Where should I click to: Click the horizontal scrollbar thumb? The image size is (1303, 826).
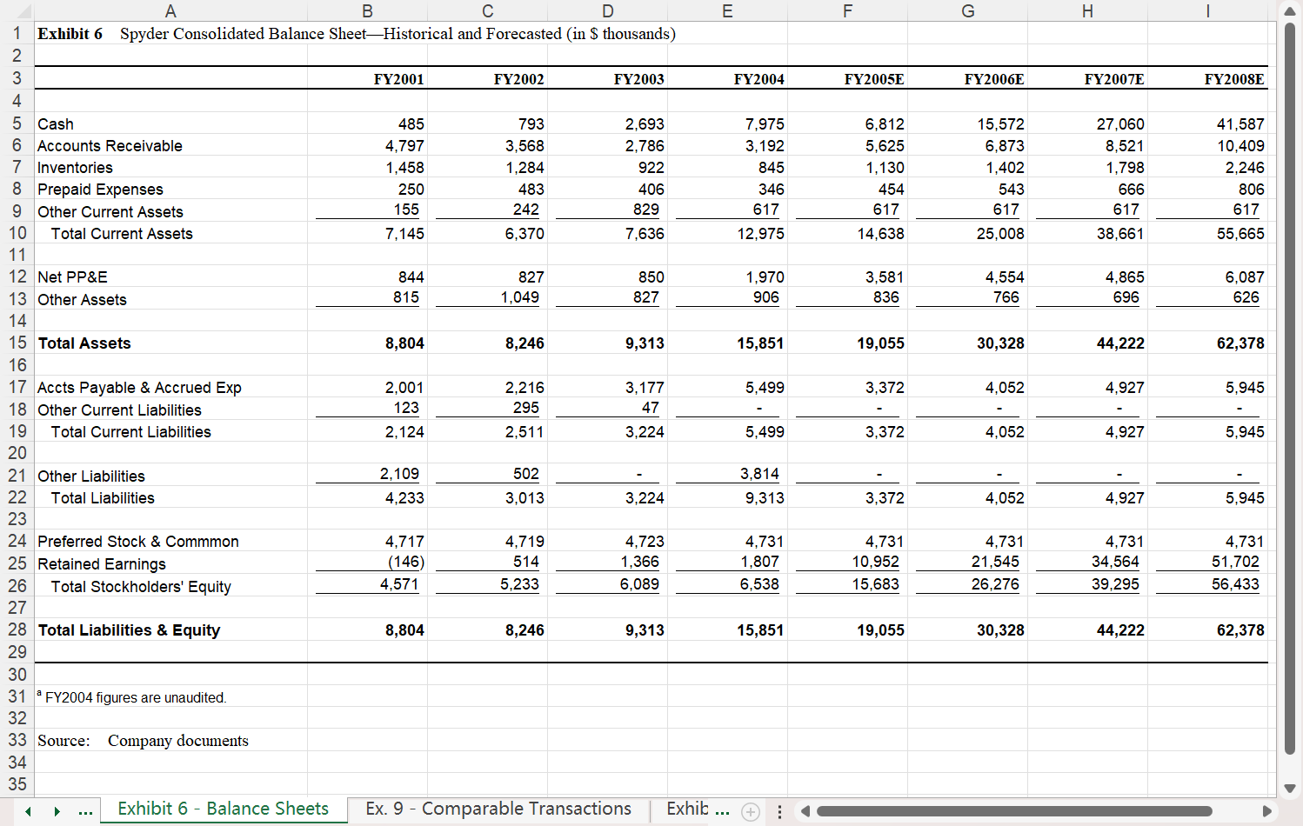(1014, 811)
